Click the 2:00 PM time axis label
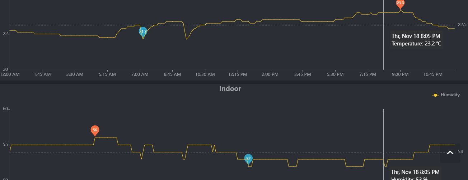468x180 pixels. (270, 74)
